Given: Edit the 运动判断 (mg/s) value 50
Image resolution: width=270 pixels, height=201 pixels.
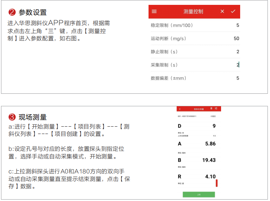Looking at the screenshot, I should (x=236, y=39).
